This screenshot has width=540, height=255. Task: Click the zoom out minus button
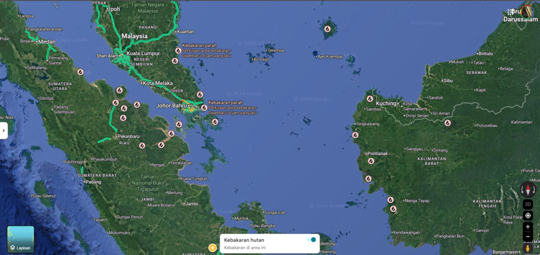(x=528, y=236)
